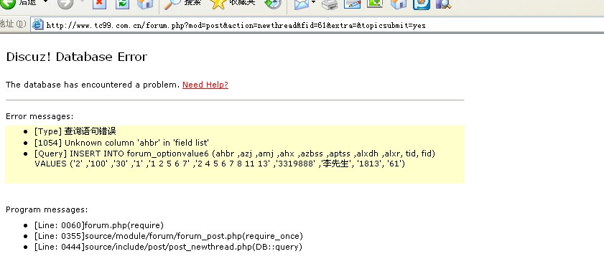Click the [Line: 0060]forum.php(require) entry

[99, 225]
